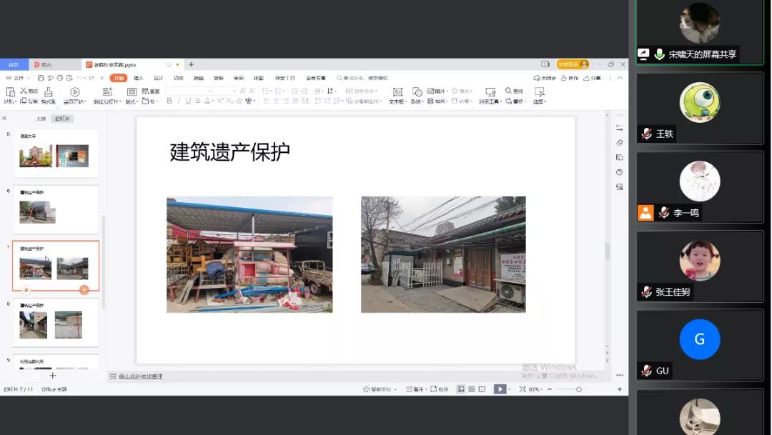Toggle Underline formatting
The height and width of the screenshot is (435, 772).
188,101
